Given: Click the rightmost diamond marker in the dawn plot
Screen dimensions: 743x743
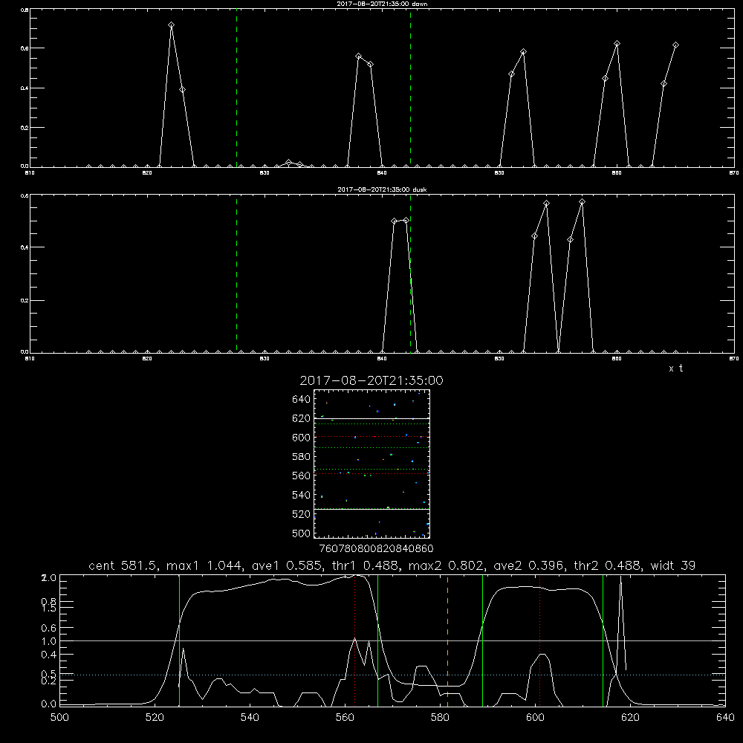Looking at the screenshot, I should pos(675,45).
